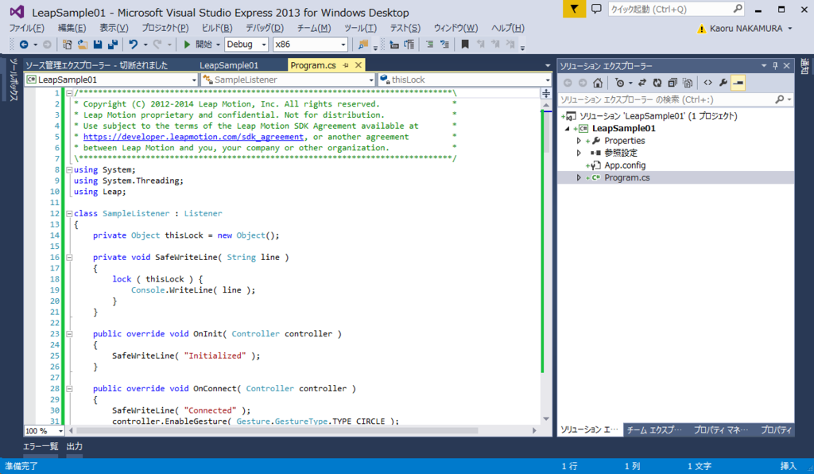Click Sync with Active Document arrows icon
The height and width of the screenshot is (474, 814).
click(x=642, y=83)
